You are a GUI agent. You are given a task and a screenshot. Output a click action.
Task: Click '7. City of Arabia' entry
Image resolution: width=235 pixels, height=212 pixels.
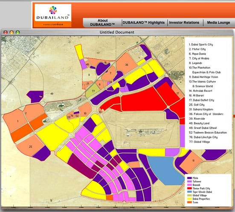(x=199, y=58)
